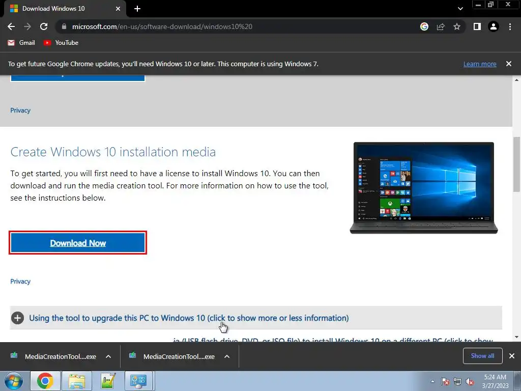The image size is (521, 391).
Task: Click the taskbar clock and date
Action: pyautogui.click(x=495, y=381)
